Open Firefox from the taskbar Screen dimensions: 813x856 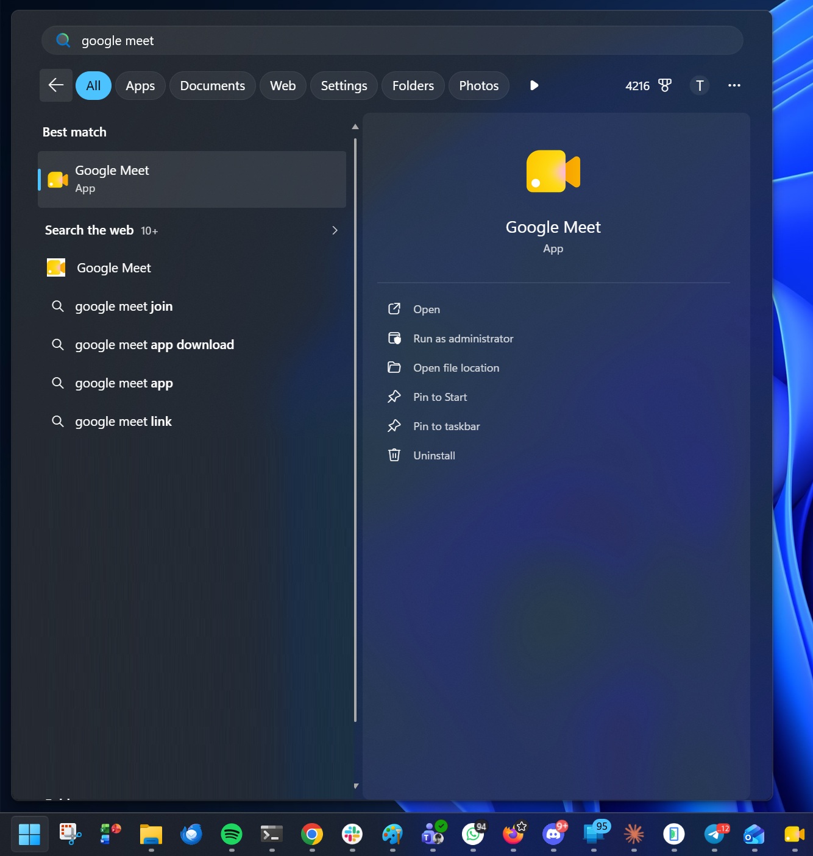coord(513,834)
